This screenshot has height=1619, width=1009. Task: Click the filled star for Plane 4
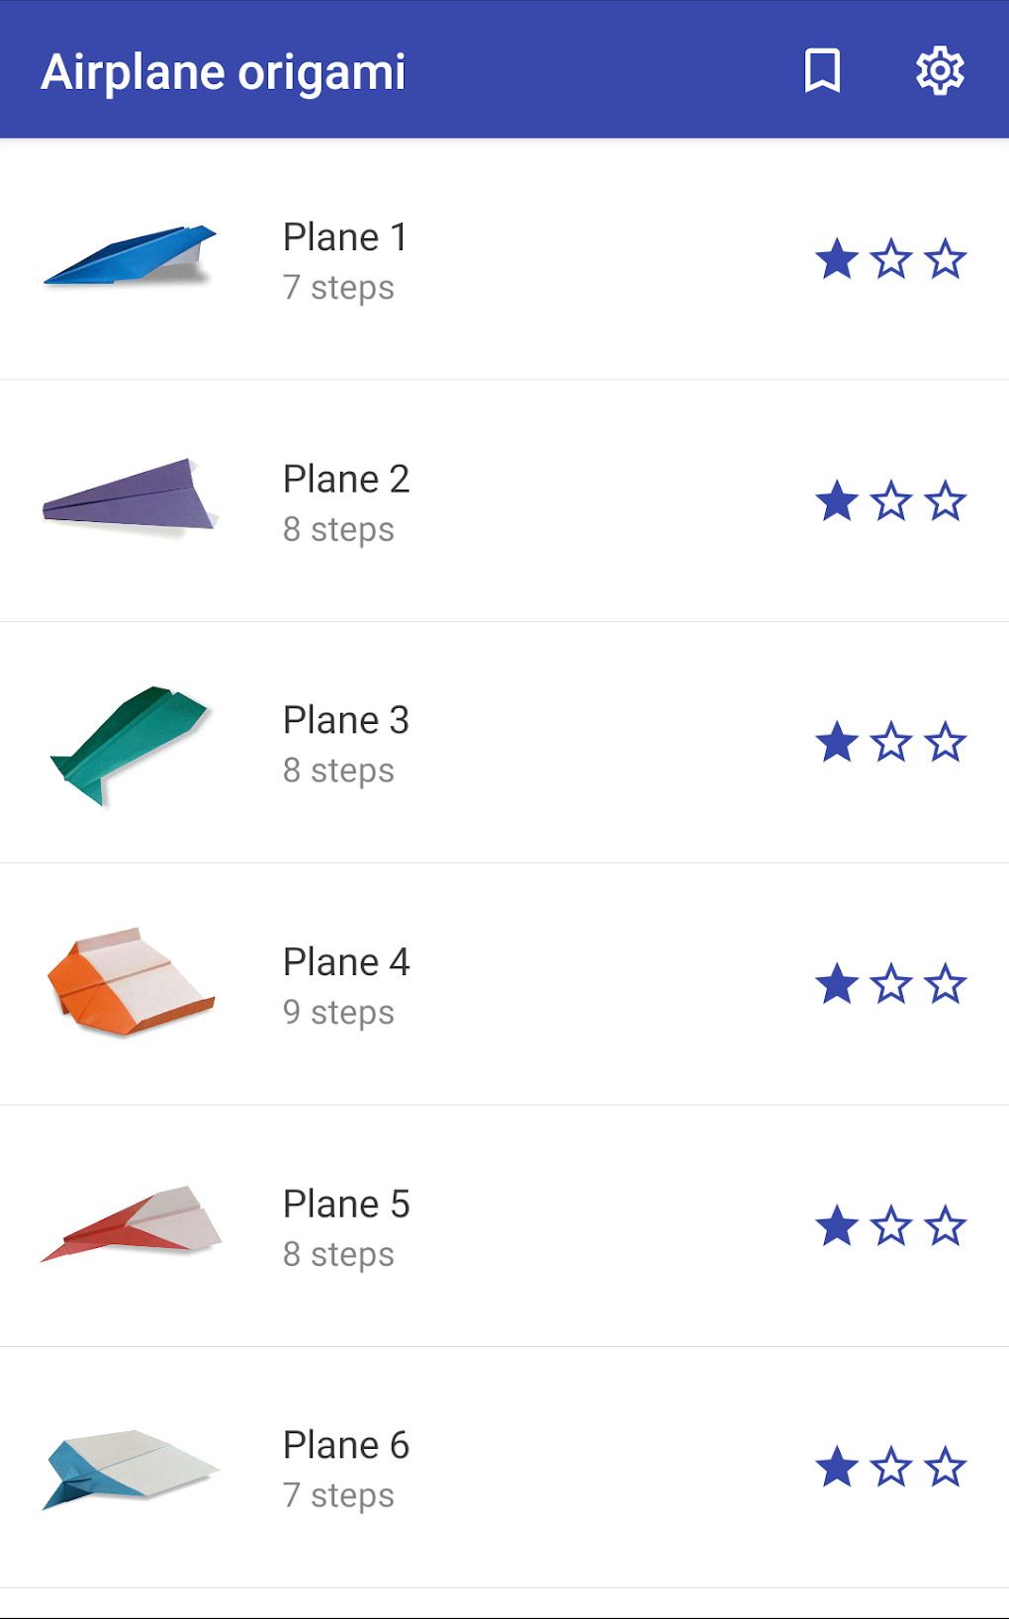click(837, 984)
